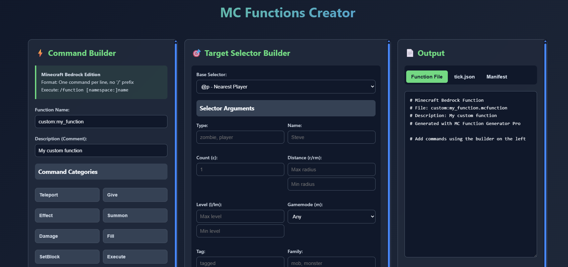This screenshot has width=568, height=267.
Task: Click the '# File: custom:my_function.mcfunction' output line
Action: coord(458,108)
